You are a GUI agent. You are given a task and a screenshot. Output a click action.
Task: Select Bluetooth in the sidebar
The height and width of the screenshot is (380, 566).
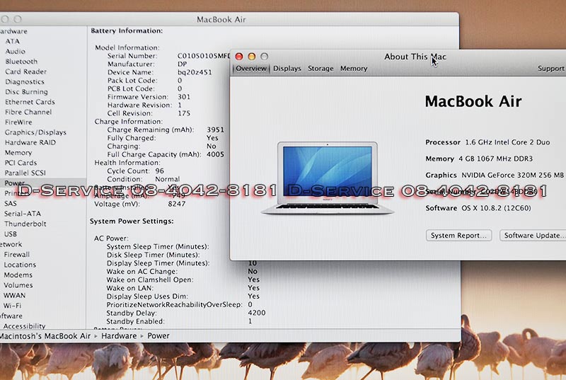(x=21, y=62)
